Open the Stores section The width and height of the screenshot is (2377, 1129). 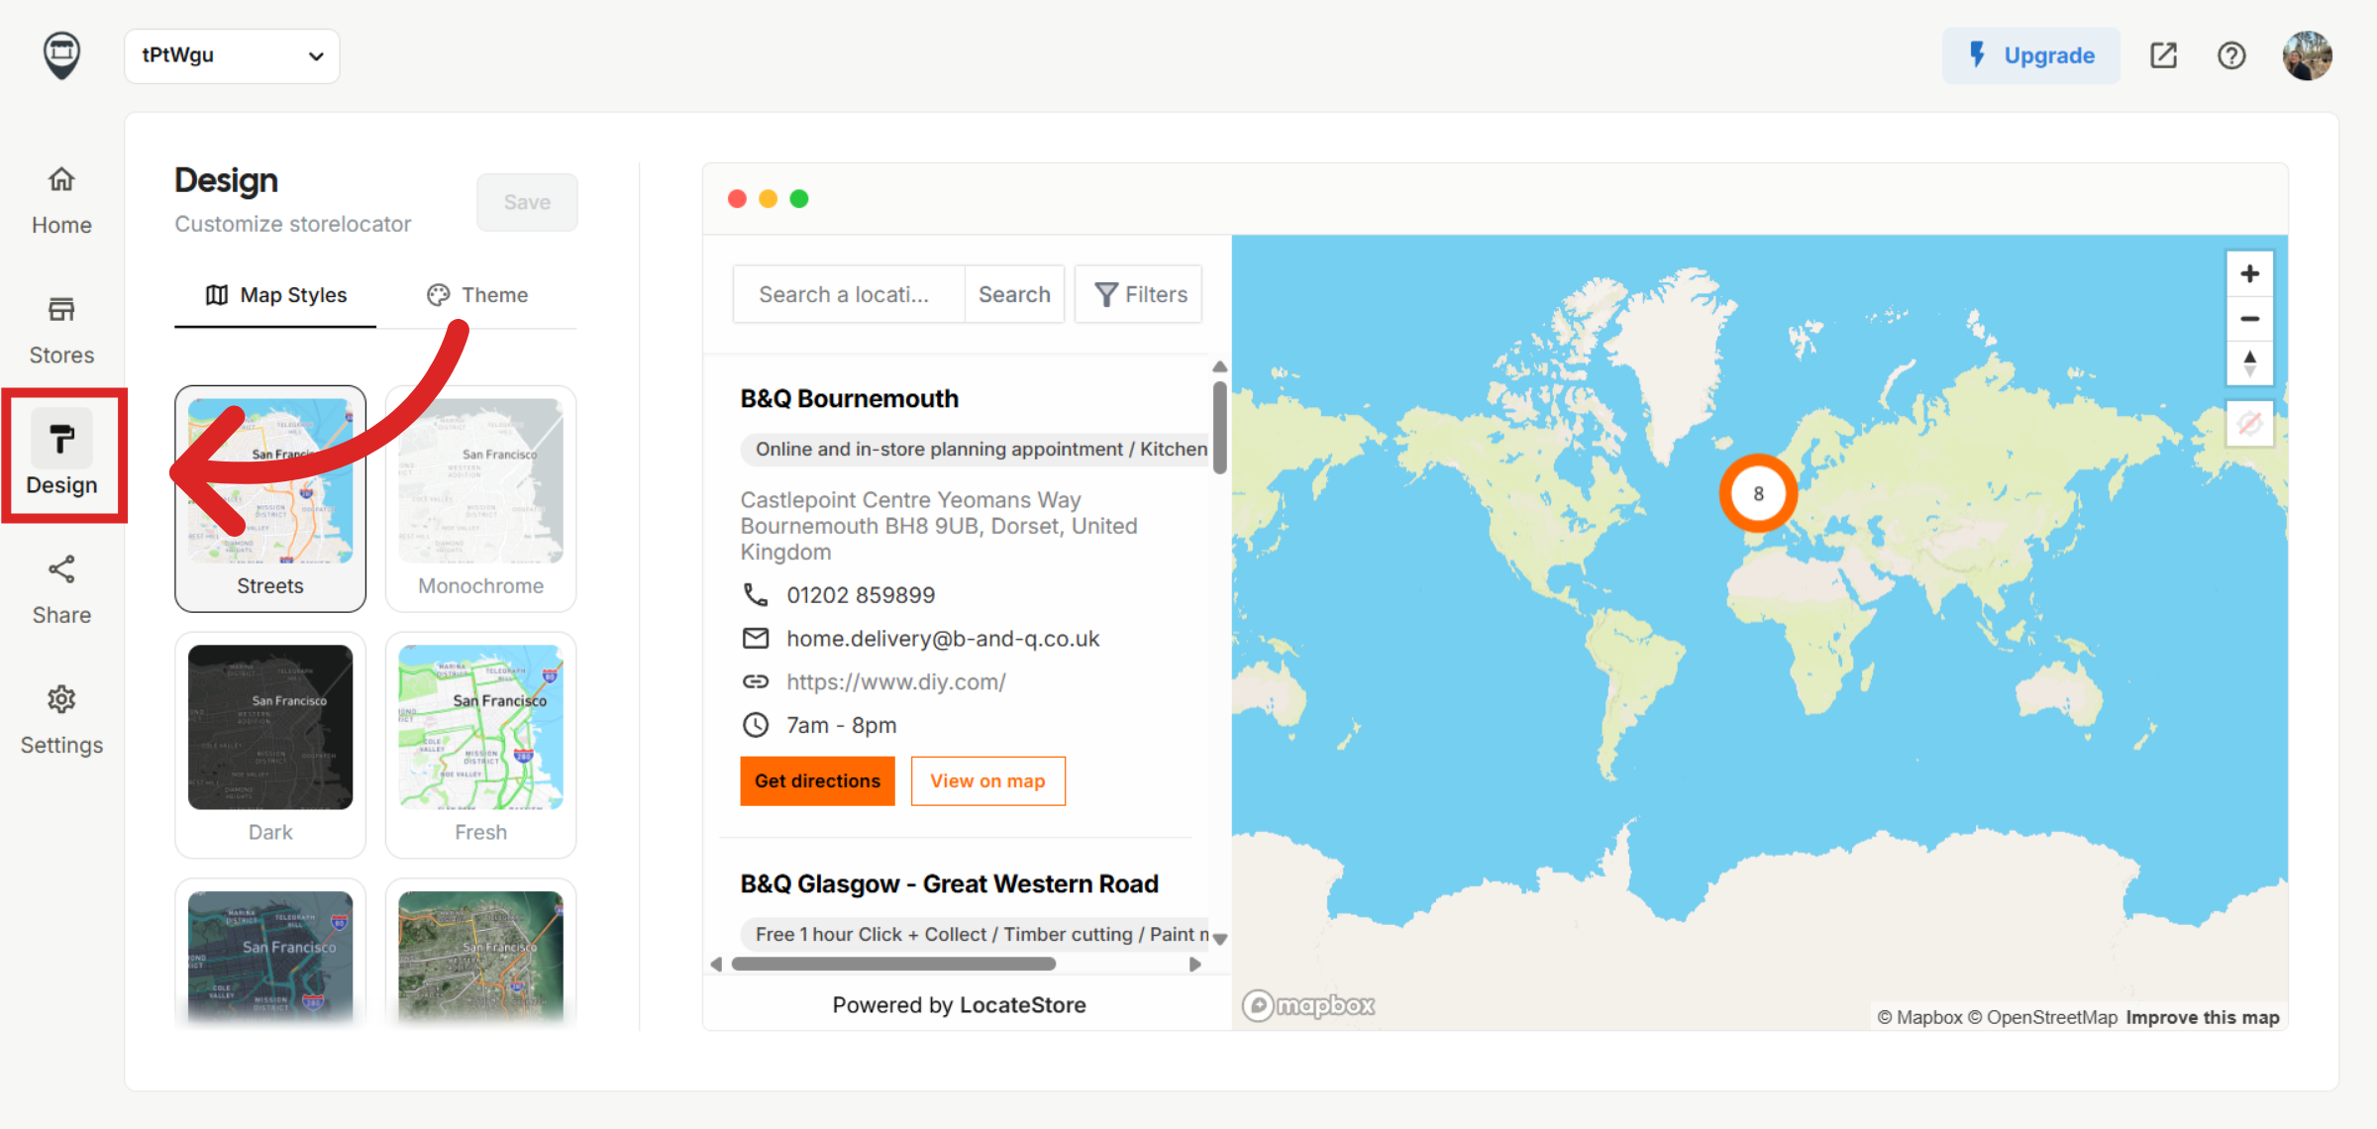point(61,330)
